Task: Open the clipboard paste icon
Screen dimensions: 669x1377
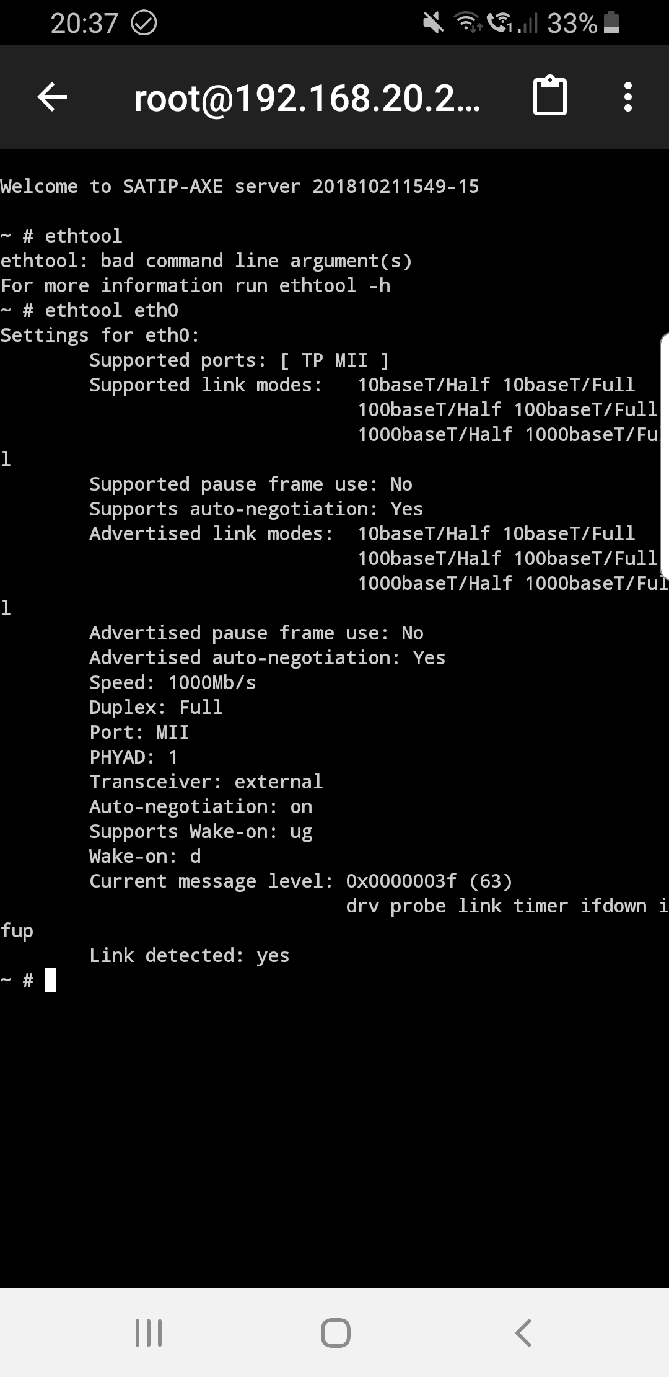Action: pyautogui.click(x=550, y=96)
